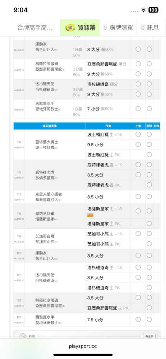Screen dimensions: 166x359
Task: Select 主推 for 克里夫蘭守護者 8.5 小分
Action: click(x=138, y=196)
